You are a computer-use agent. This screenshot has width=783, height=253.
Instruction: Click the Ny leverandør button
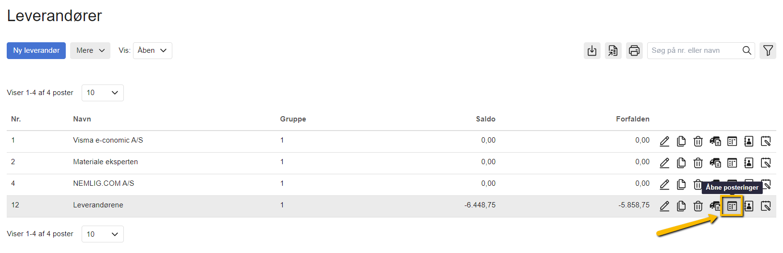coord(36,50)
